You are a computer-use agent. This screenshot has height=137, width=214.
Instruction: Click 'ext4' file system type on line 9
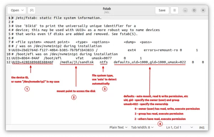coord(132,50)
